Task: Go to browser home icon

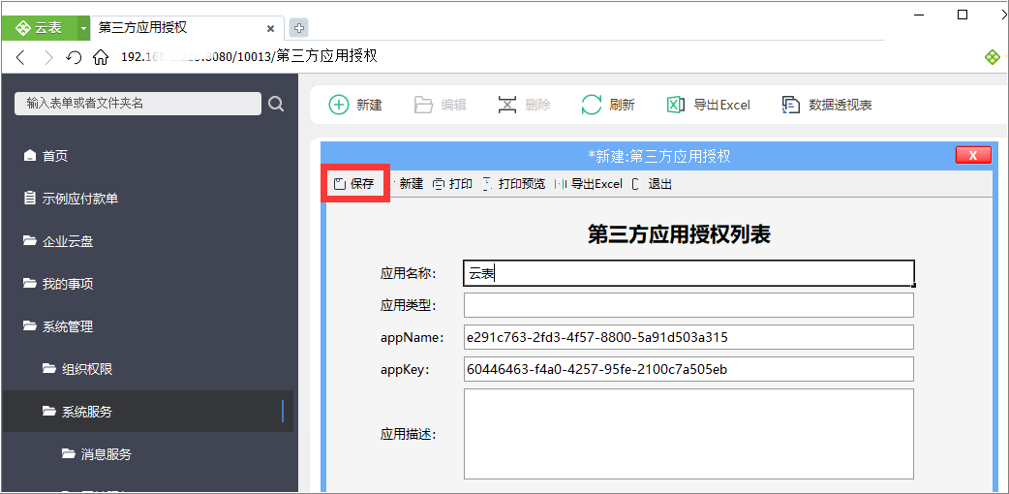Action: (100, 57)
